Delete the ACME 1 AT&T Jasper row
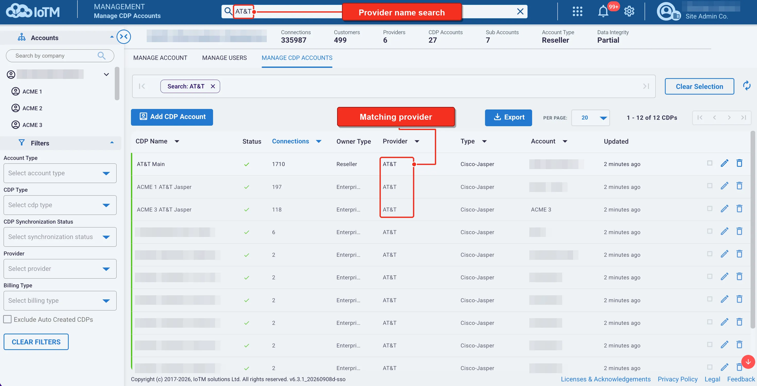757x386 pixels. pyautogui.click(x=739, y=186)
